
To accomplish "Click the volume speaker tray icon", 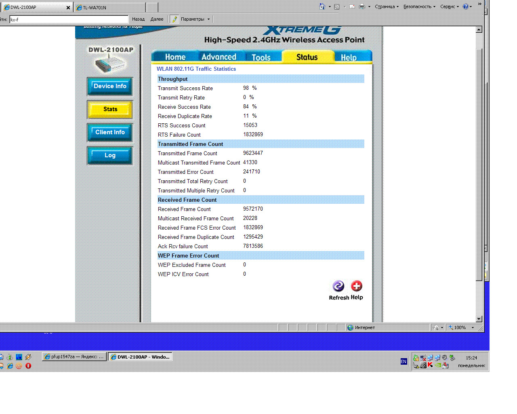I will point(445,358).
